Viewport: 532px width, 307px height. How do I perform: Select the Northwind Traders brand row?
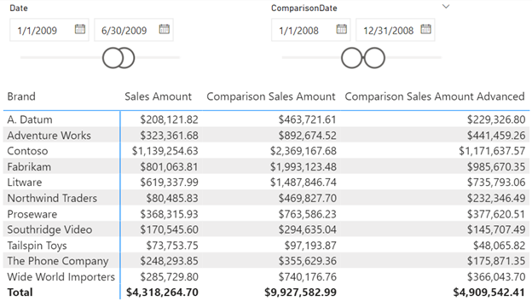click(266, 198)
